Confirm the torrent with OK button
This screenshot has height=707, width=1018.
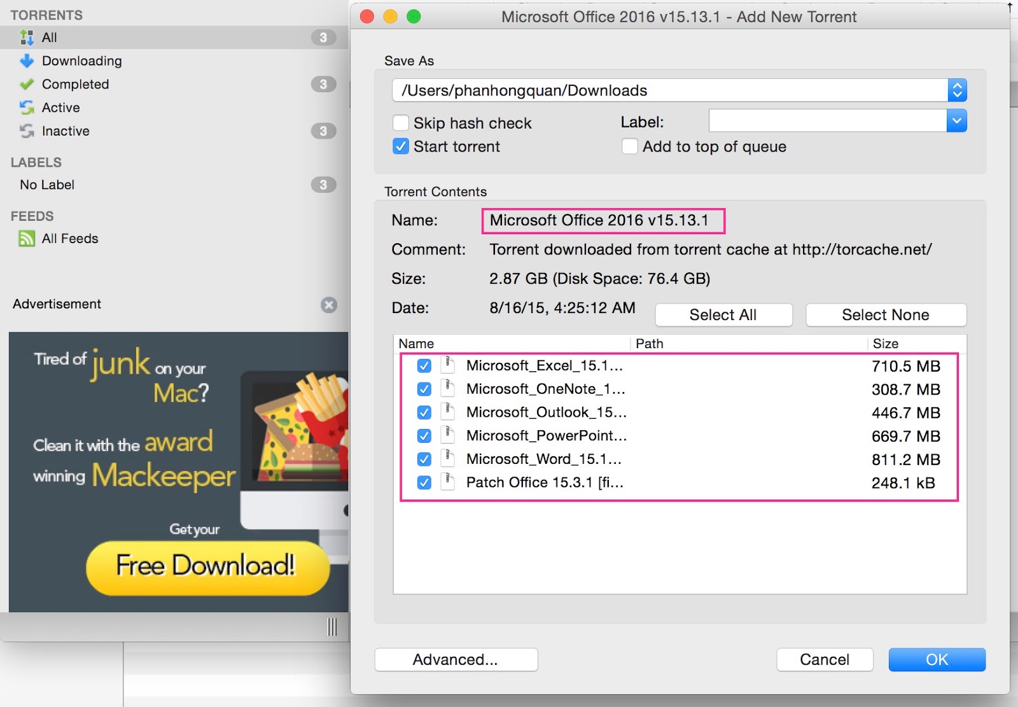pos(937,659)
